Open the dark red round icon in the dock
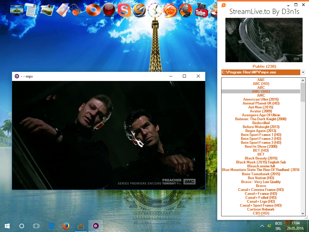This screenshot has height=232, width=309. coord(109,9)
